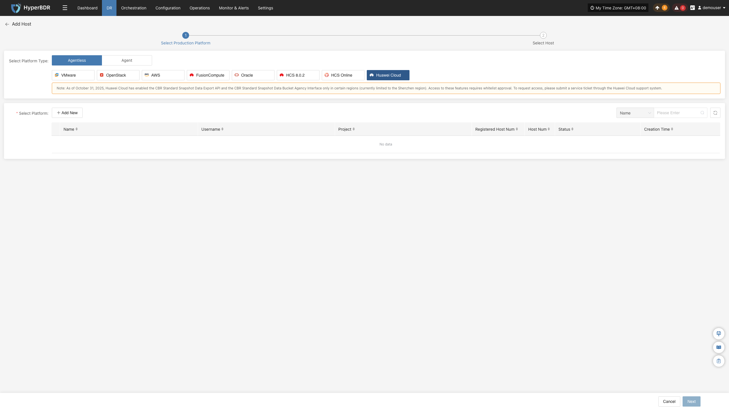The height and width of the screenshot is (410, 729).
Task: Choose the FusionCompute platform
Action: [208, 75]
